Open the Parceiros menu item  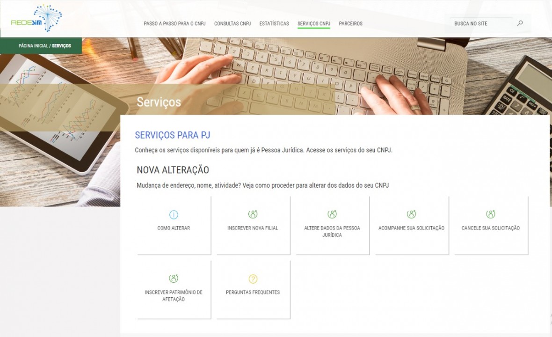(x=351, y=23)
